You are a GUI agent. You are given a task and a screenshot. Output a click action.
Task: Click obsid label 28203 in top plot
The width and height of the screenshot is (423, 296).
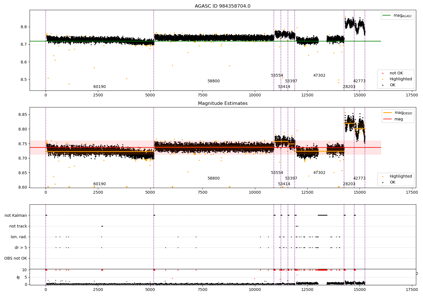click(x=349, y=87)
